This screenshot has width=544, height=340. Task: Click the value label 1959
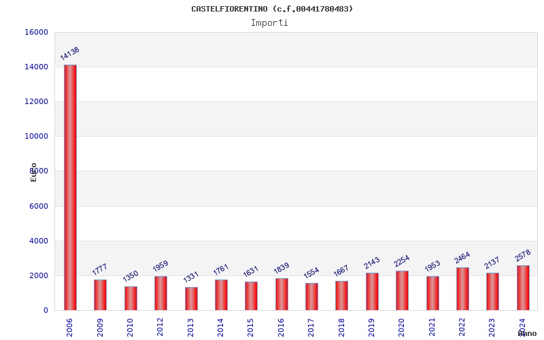click(x=160, y=266)
